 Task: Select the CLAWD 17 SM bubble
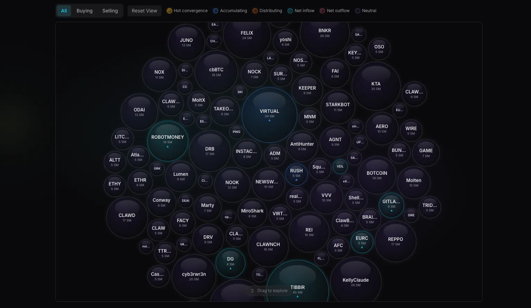click(127, 218)
